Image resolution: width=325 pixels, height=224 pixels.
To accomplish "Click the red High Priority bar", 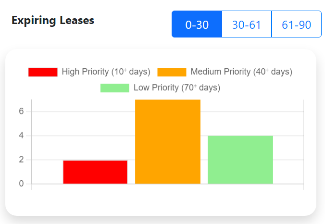I will point(95,172).
